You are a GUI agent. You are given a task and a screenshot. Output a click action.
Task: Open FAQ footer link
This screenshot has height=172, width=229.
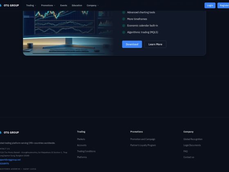click(x=186, y=151)
